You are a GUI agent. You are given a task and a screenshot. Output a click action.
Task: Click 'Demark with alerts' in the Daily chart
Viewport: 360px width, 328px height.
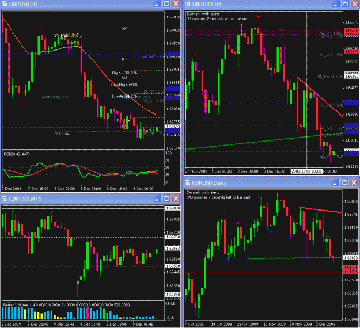(x=203, y=192)
